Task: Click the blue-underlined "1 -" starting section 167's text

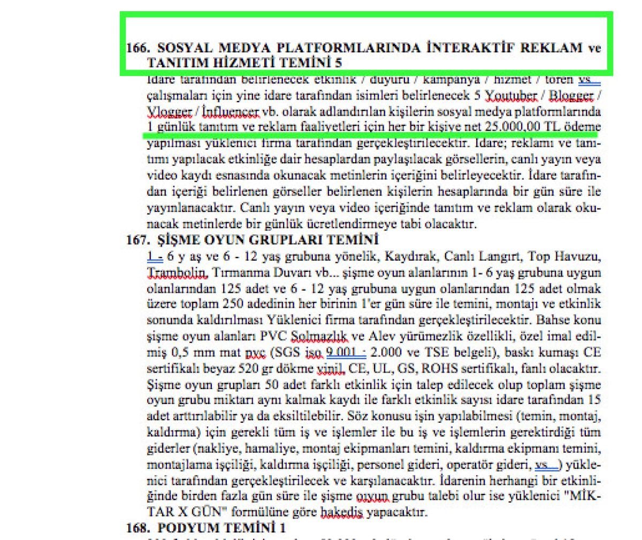Action: (x=155, y=256)
